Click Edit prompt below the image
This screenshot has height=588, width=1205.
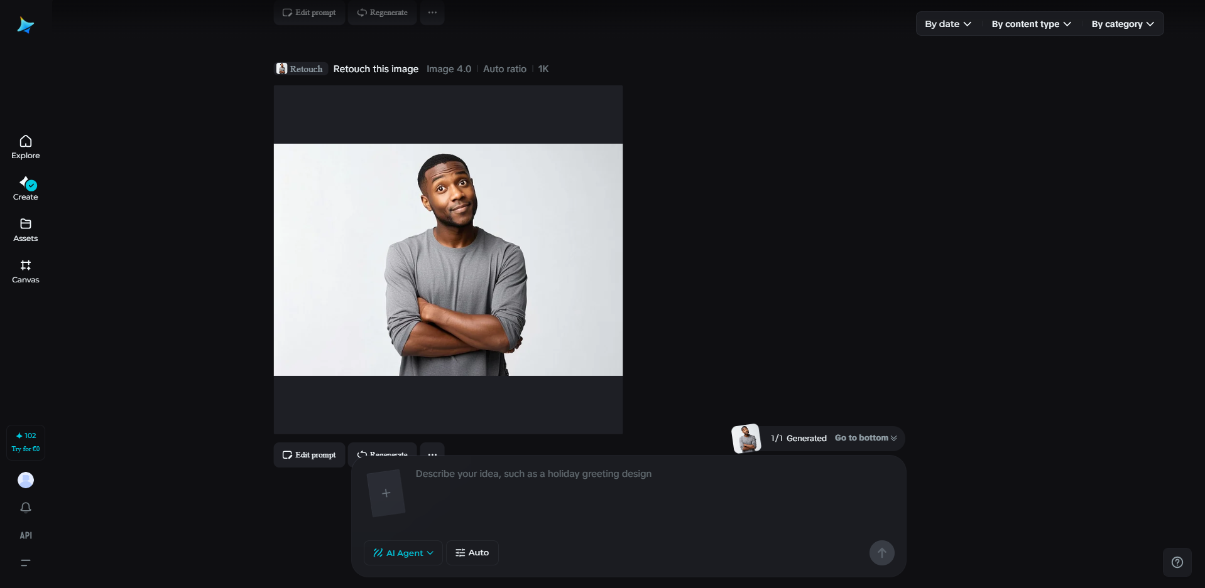tap(309, 455)
